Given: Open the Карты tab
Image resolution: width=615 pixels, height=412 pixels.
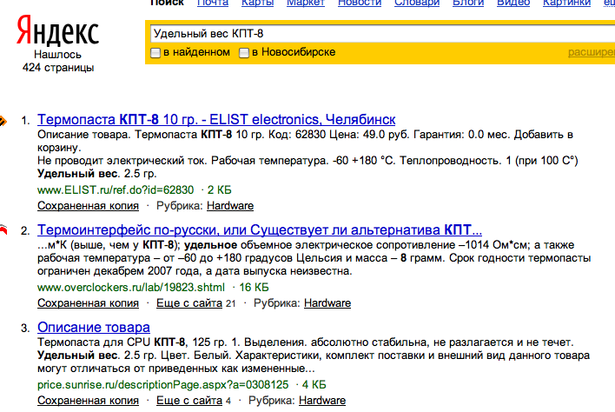Looking at the screenshot, I should coord(257,3).
